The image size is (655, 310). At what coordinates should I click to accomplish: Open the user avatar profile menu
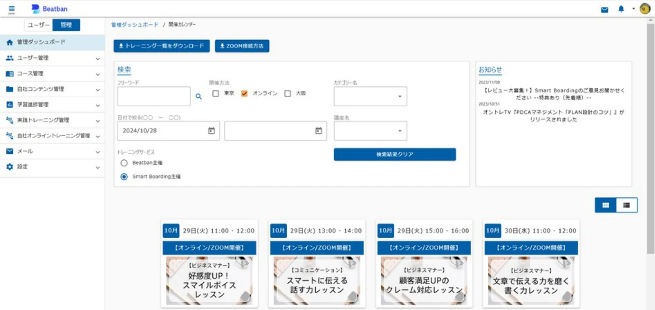click(x=645, y=9)
